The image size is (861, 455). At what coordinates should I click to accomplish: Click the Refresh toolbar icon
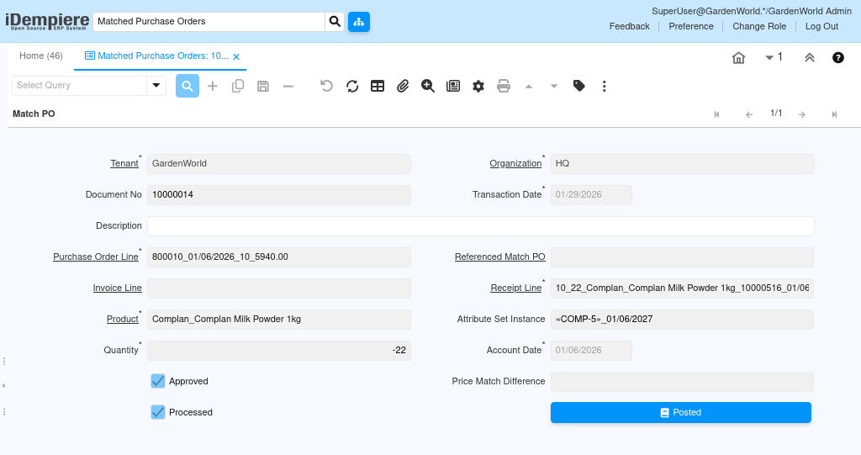click(x=352, y=86)
